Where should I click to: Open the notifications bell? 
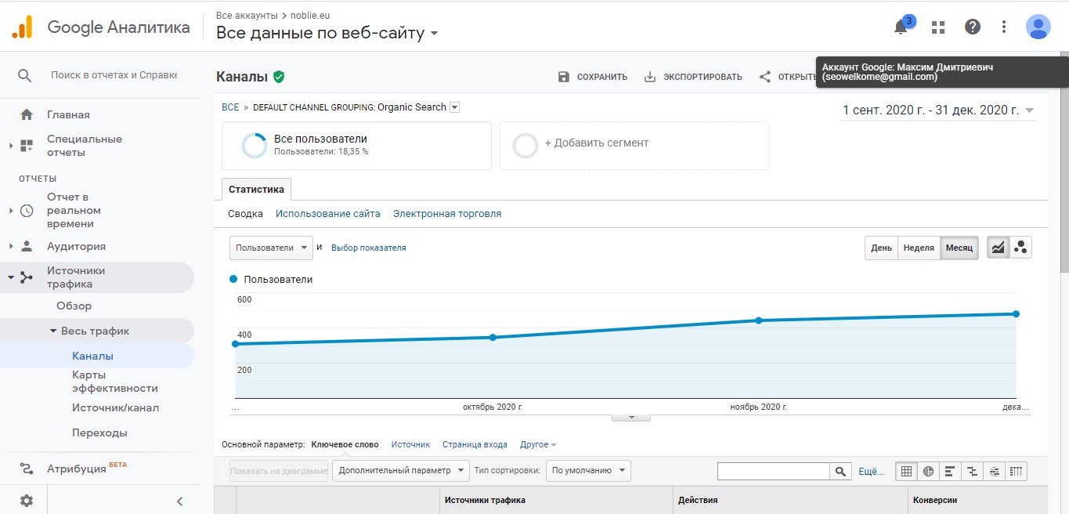[x=901, y=27]
